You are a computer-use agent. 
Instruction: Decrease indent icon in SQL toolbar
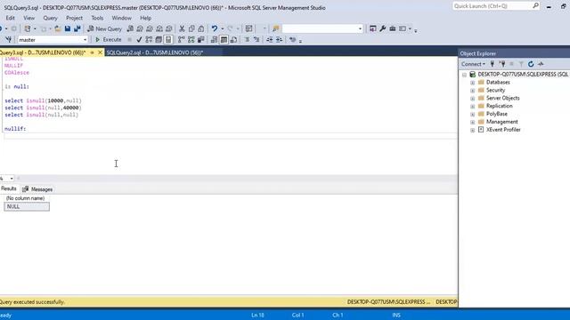269,39
